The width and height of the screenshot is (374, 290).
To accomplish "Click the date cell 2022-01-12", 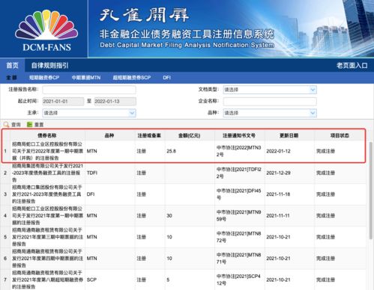I will click(278, 151).
